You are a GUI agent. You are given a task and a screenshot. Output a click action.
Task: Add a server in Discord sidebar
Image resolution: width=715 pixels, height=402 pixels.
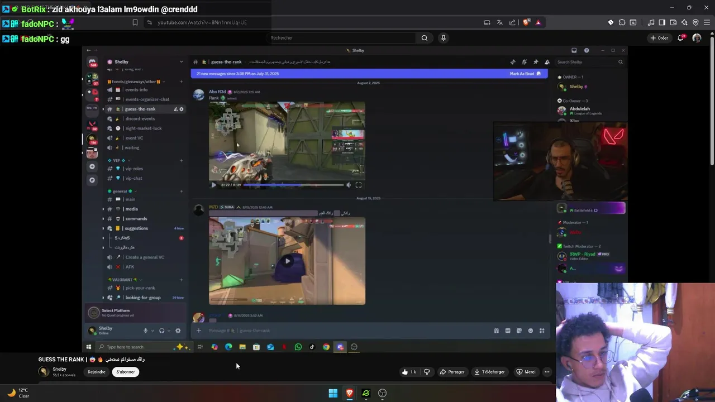[x=92, y=166]
